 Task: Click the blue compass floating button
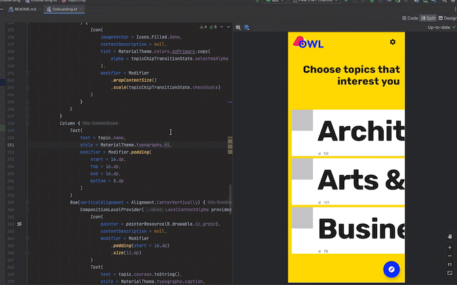(391, 269)
